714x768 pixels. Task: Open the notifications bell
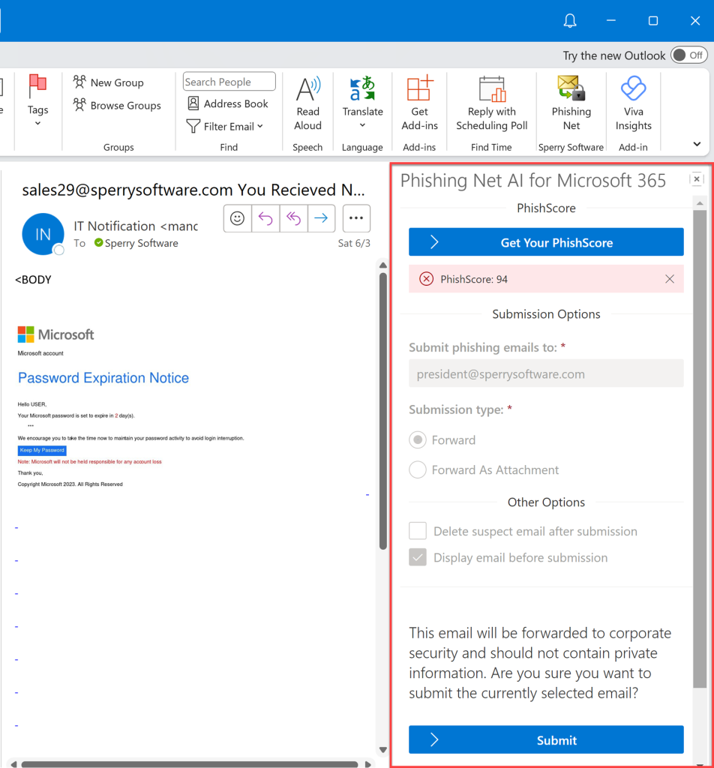[570, 20]
